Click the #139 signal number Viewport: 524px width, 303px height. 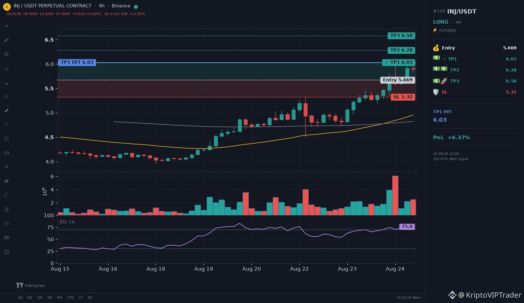(x=439, y=11)
